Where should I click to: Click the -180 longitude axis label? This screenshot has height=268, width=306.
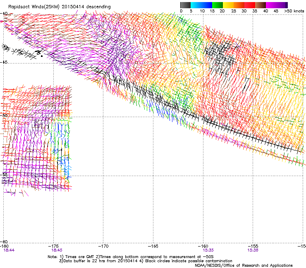pos(4,247)
